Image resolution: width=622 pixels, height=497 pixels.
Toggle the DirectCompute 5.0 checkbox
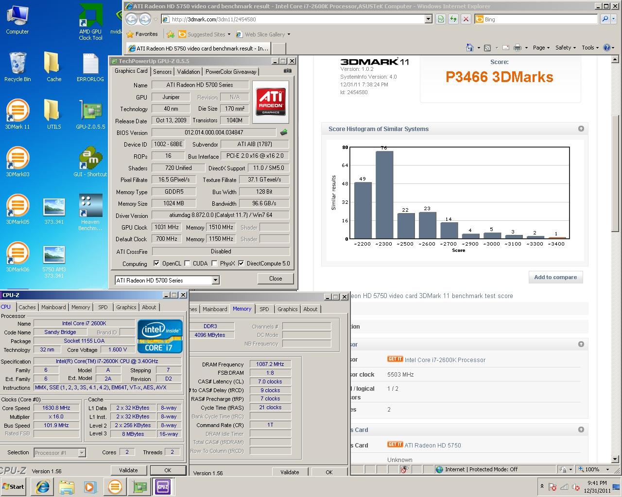coord(241,264)
